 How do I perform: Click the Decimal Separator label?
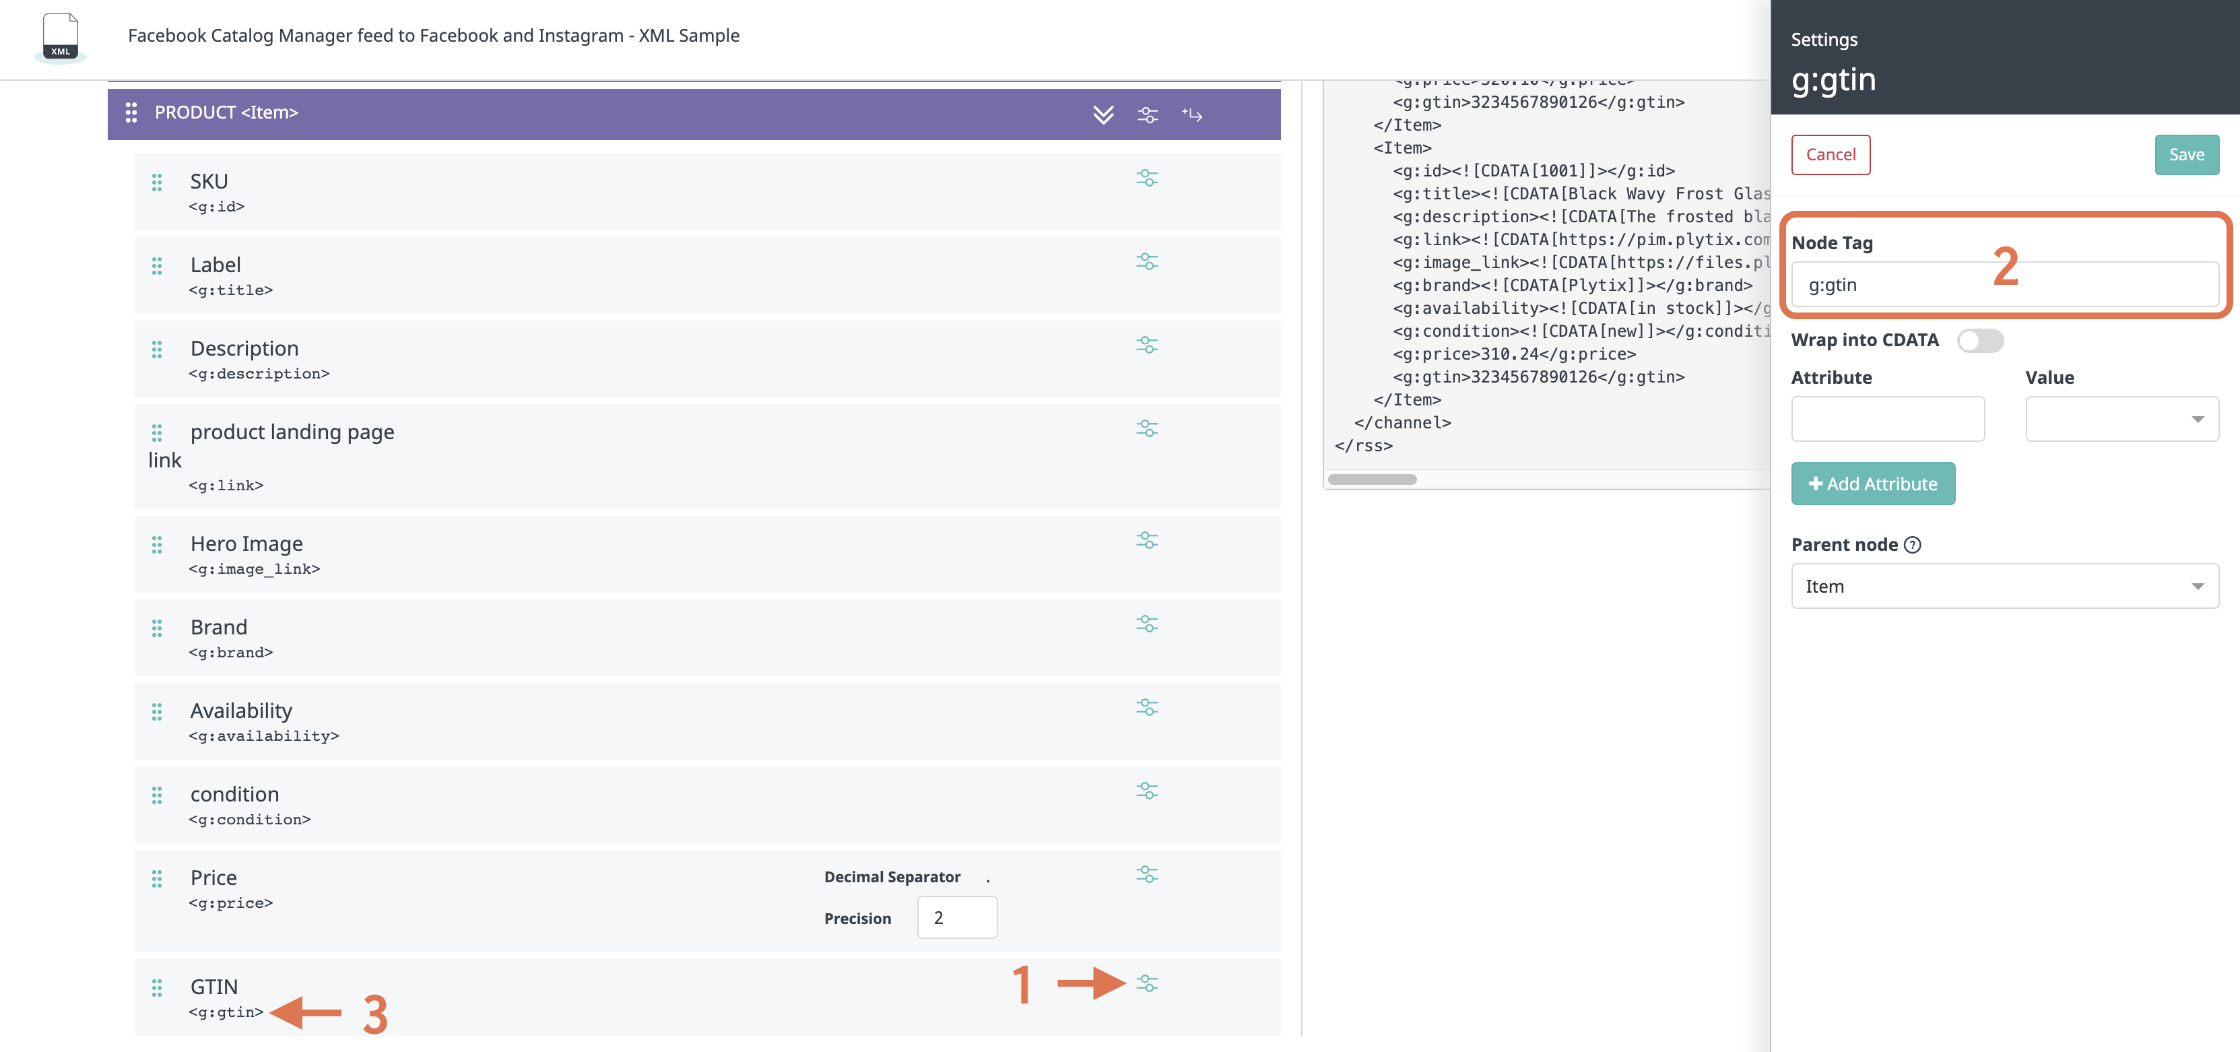point(892,876)
